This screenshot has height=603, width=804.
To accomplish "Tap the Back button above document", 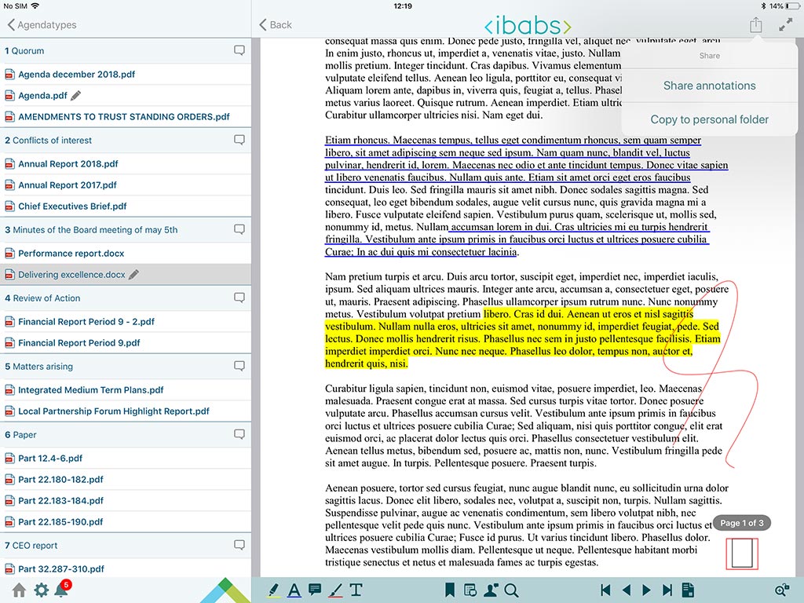I will [x=276, y=24].
